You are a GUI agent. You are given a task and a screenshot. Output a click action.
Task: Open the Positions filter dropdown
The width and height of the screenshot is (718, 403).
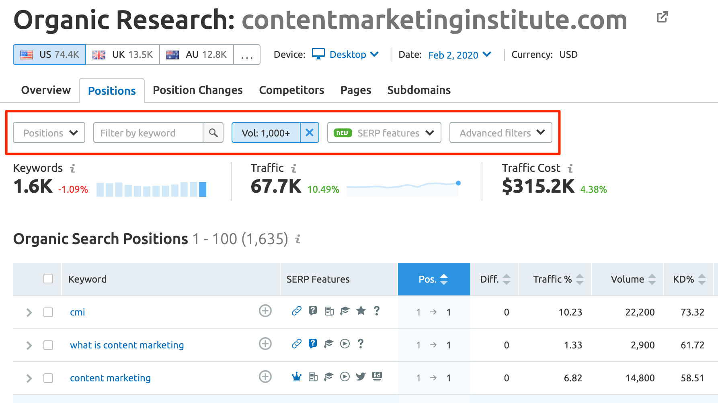[49, 133]
